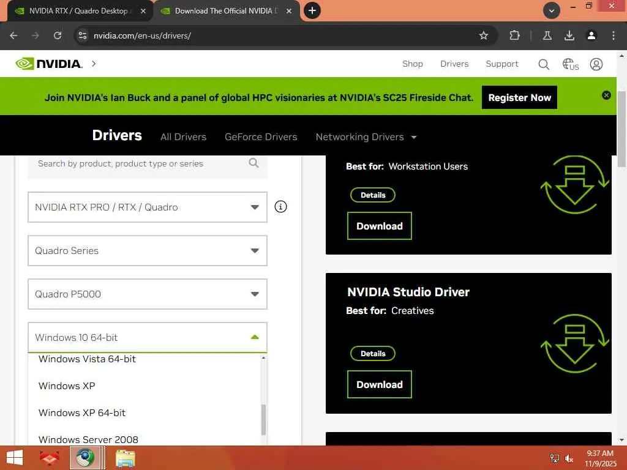The height and width of the screenshot is (470, 627).
Task: Click the muted volume tray icon
Action: coord(569,458)
